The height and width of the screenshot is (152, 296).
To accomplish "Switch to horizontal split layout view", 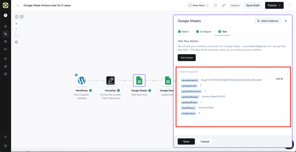I will (x=22, y=17).
